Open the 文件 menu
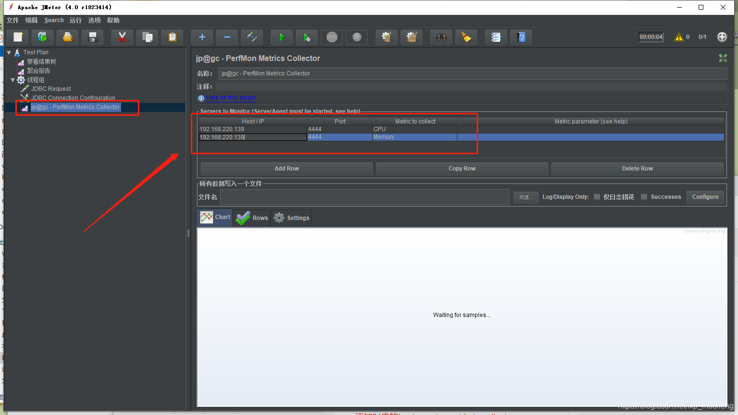The width and height of the screenshot is (738, 415). (x=13, y=20)
